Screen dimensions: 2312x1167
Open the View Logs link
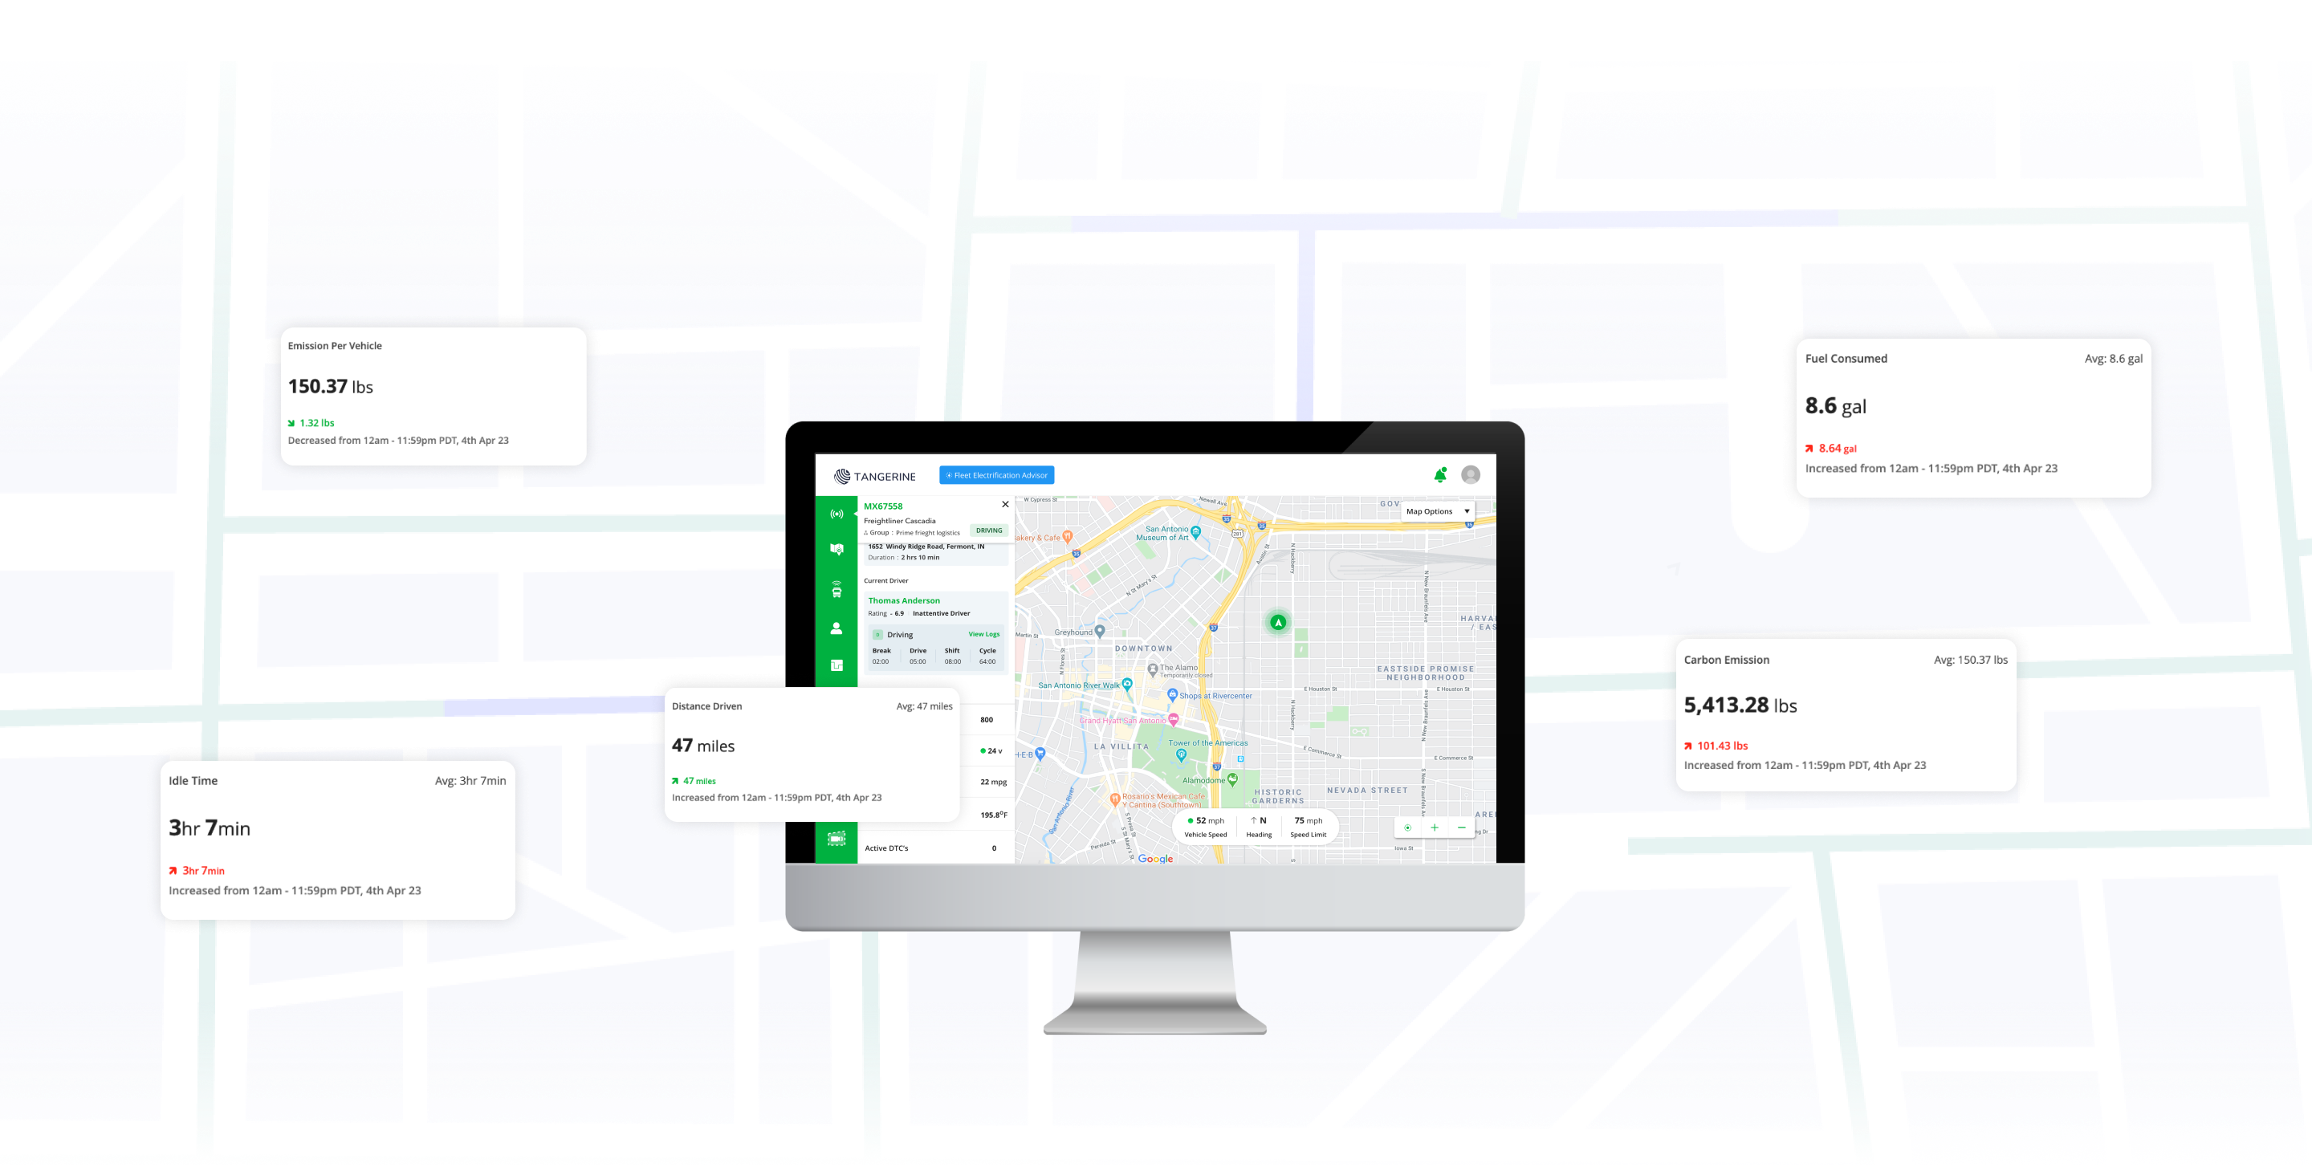pyautogui.click(x=983, y=634)
